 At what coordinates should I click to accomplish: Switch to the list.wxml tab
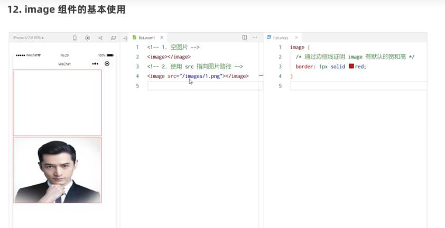click(x=146, y=37)
